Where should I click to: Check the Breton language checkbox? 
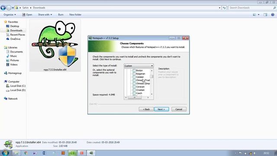click(134, 70)
